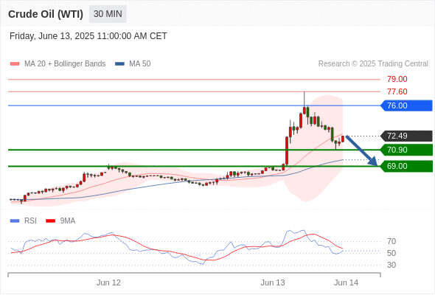The height and width of the screenshot is (295, 435).
Task: Click the Jun 13 axis label
Action: pyautogui.click(x=273, y=282)
